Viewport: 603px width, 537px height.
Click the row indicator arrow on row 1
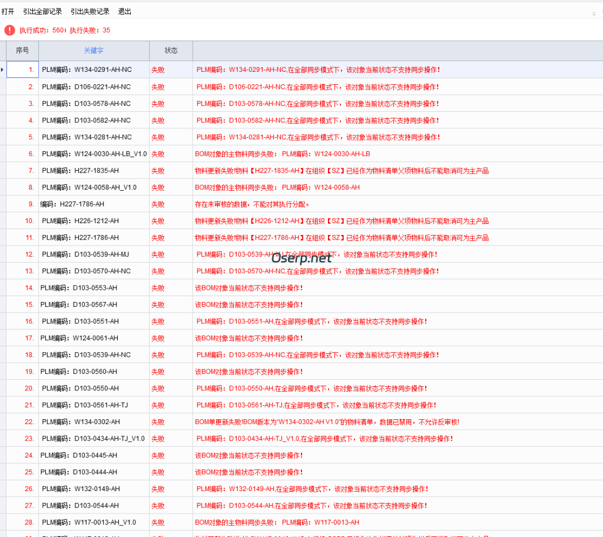pyautogui.click(x=3, y=69)
